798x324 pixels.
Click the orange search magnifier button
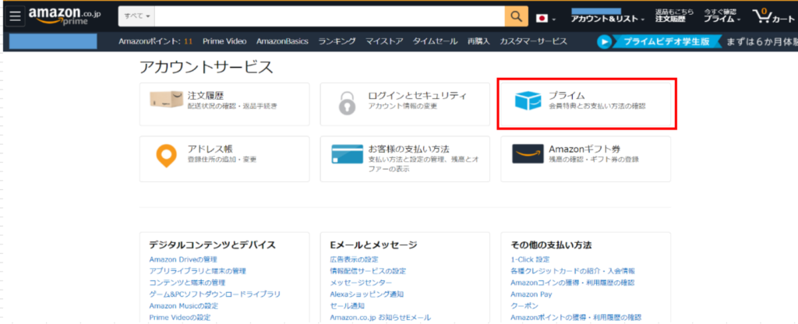click(x=516, y=16)
